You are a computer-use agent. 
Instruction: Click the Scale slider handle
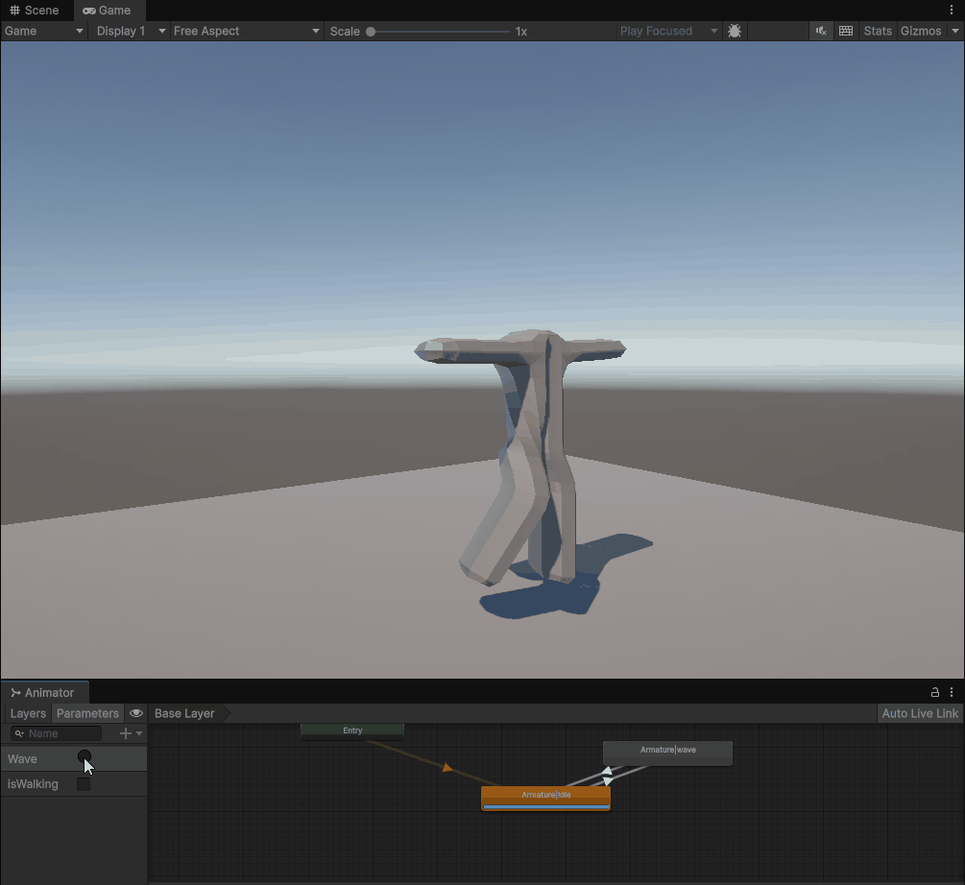click(x=371, y=32)
